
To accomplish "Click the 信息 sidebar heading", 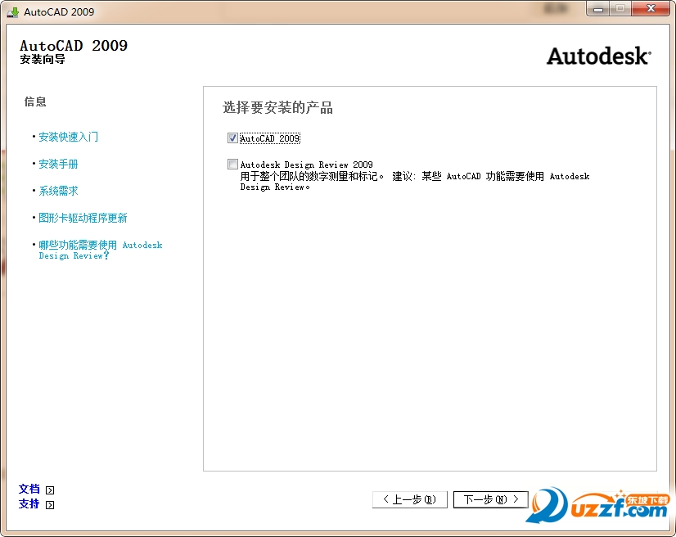I will pyautogui.click(x=35, y=102).
